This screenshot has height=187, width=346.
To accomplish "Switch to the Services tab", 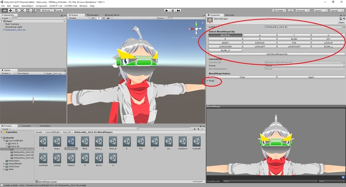I will click(x=229, y=15).
